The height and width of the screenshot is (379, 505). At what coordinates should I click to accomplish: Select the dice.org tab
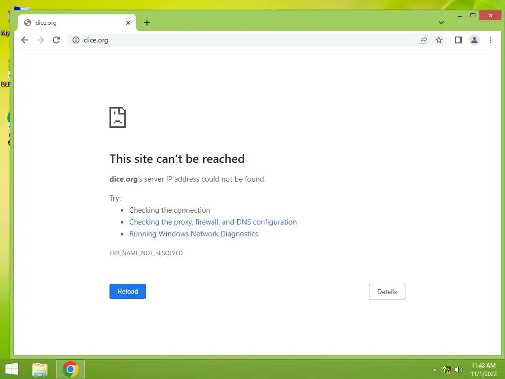[76, 23]
